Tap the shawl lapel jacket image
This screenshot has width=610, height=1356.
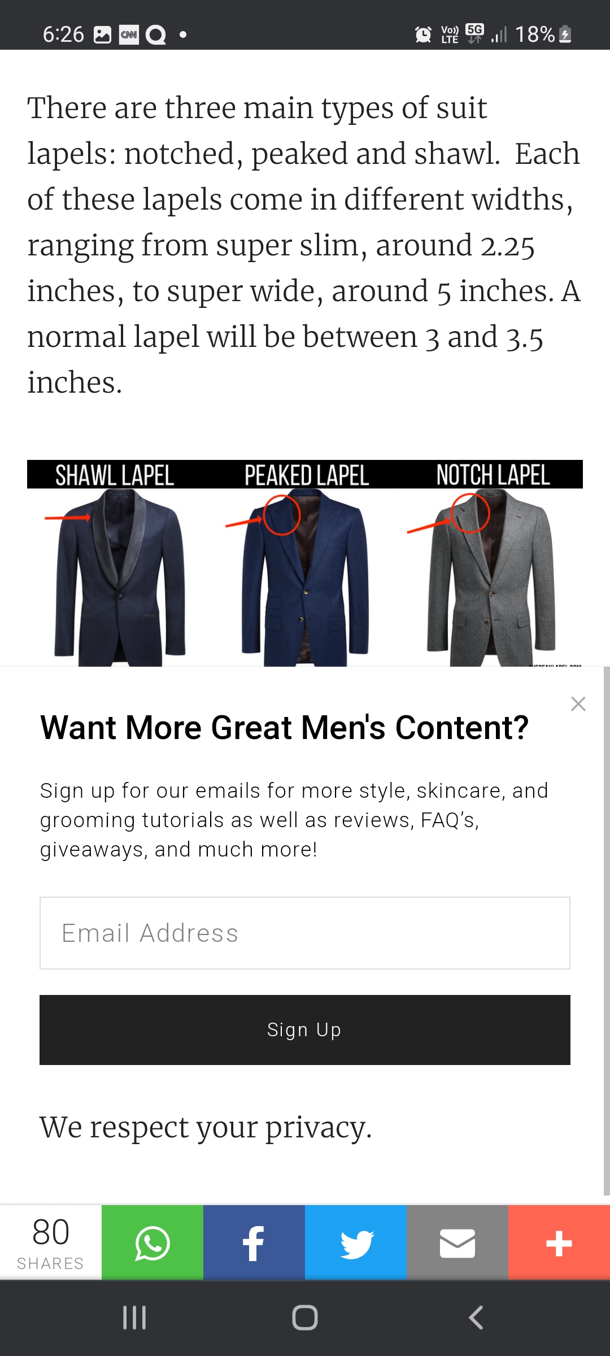tap(120, 577)
